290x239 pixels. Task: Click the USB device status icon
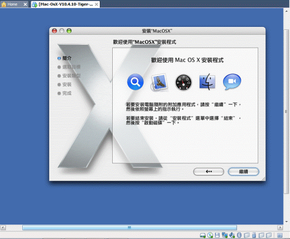click(254, 235)
